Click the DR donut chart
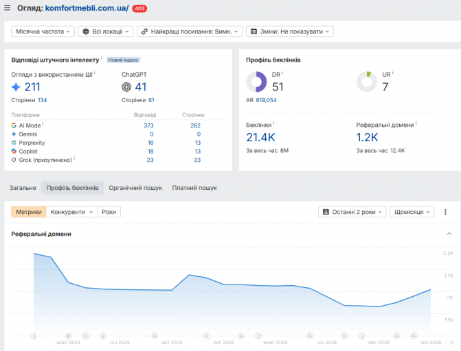The width and height of the screenshot is (461, 351). (x=256, y=82)
